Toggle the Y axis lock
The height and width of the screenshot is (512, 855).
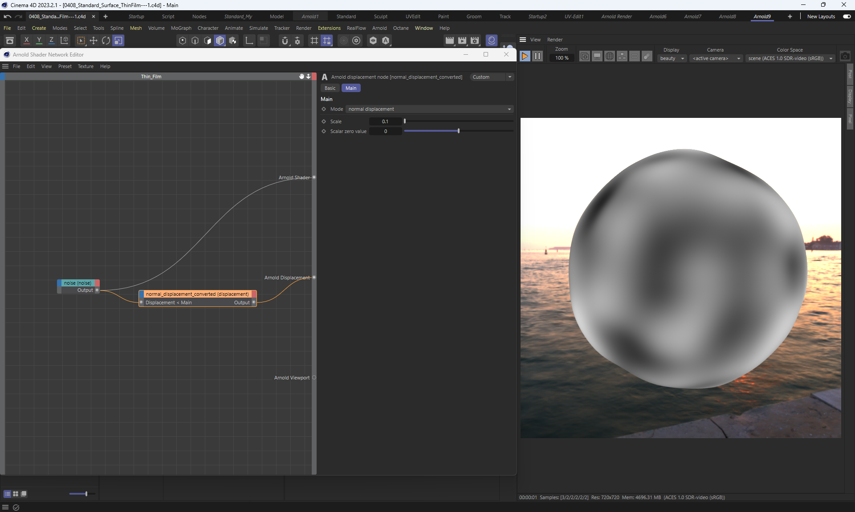click(39, 40)
